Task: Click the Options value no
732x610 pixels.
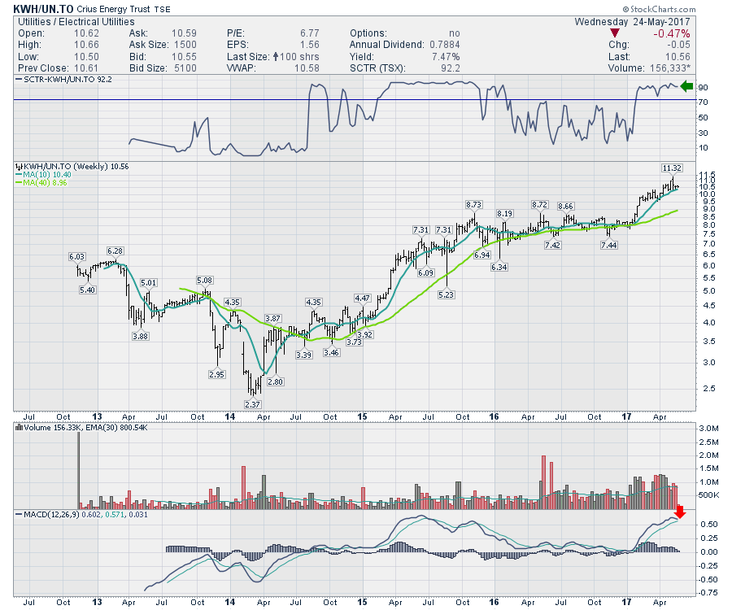Action: (454, 33)
